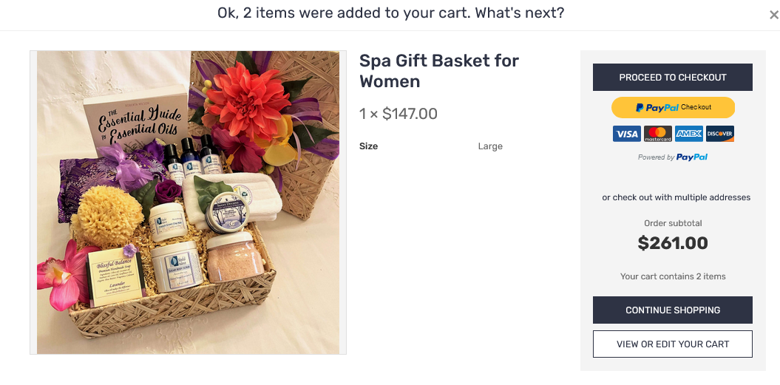Click the Large size value
The image size is (780, 385).
pos(490,146)
